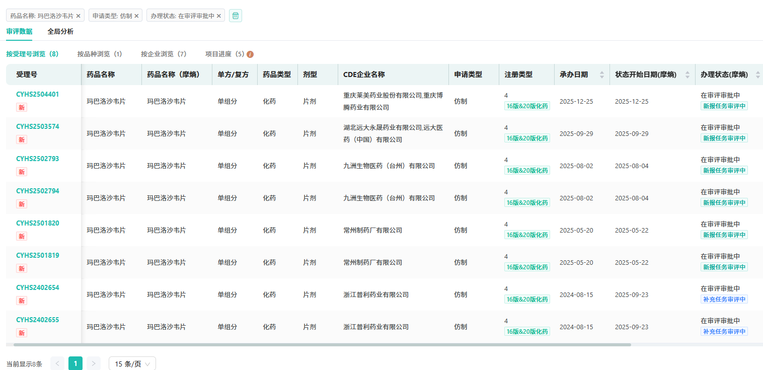Open acceptance number CYHS2503574 link
This screenshot has width=763, height=370.
point(38,126)
